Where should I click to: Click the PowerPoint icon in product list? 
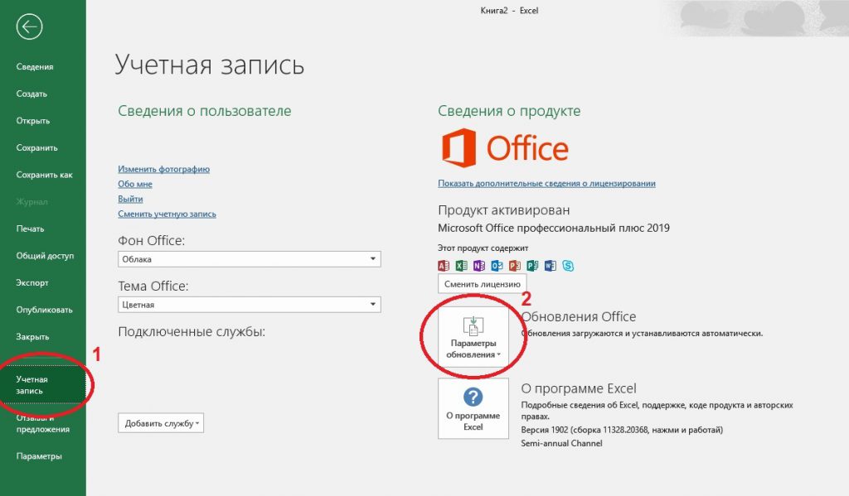(515, 266)
